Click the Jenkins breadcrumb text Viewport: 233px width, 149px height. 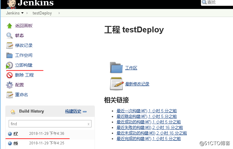[x=13, y=13]
